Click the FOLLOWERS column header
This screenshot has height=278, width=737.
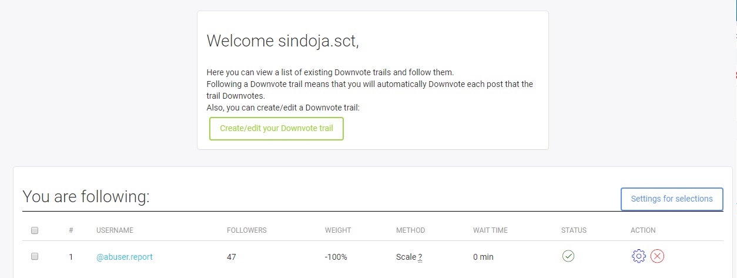pyautogui.click(x=247, y=230)
